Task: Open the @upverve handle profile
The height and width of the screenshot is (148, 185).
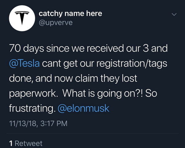Action: point(56,23)
